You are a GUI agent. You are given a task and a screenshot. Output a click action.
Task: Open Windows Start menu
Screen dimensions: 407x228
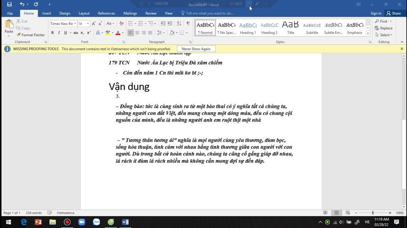pos(8,222)
